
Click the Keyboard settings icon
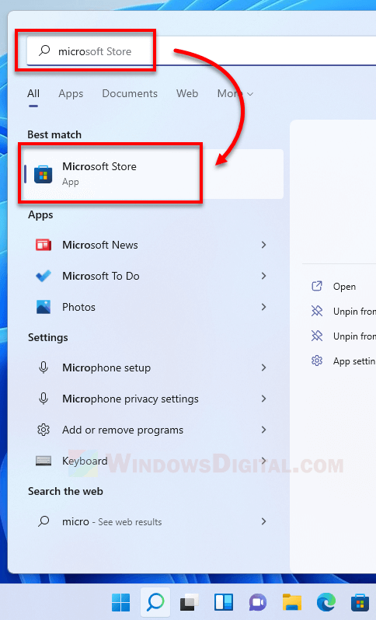click(44, 461)
